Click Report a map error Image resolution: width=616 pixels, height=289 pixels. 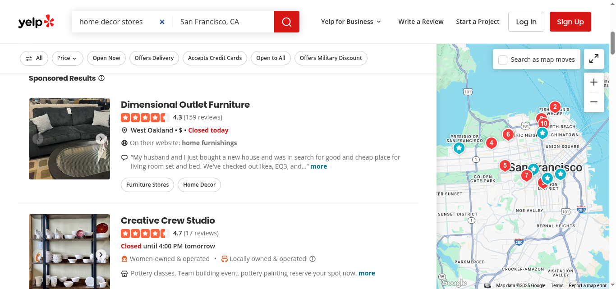(588, 285)
